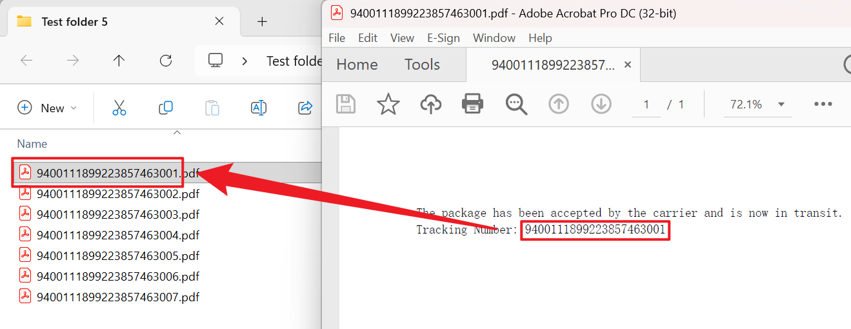Select file 9400111899223857463002.pdf
The width and height of the screenshot is (851, 329).
118,194
